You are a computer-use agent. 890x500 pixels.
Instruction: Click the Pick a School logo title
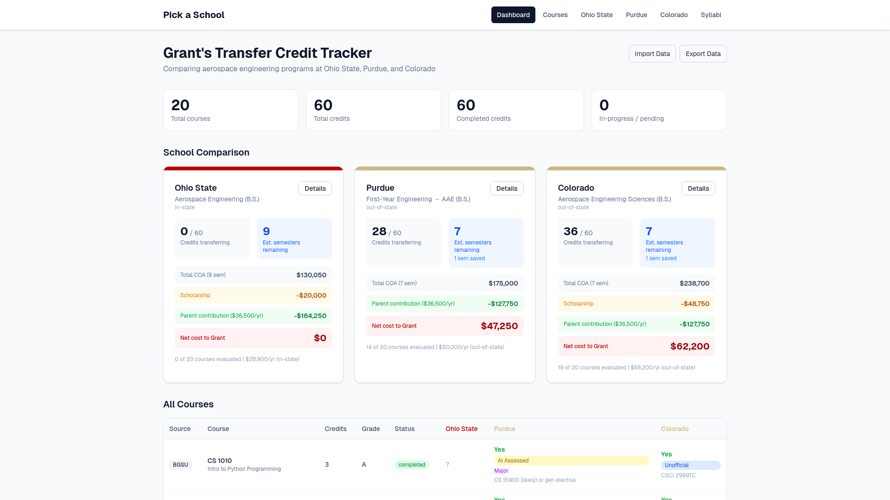[x=194, y=15]
